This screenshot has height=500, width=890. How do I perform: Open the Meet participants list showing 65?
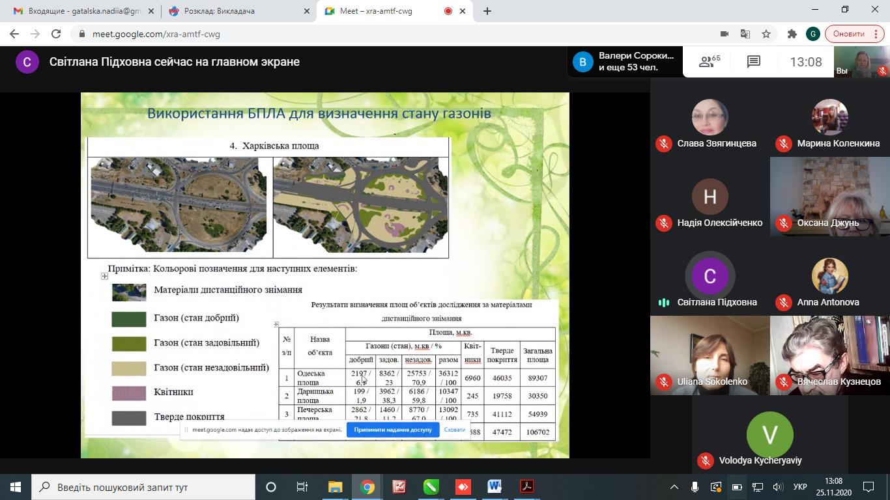[x=709, y=62]
